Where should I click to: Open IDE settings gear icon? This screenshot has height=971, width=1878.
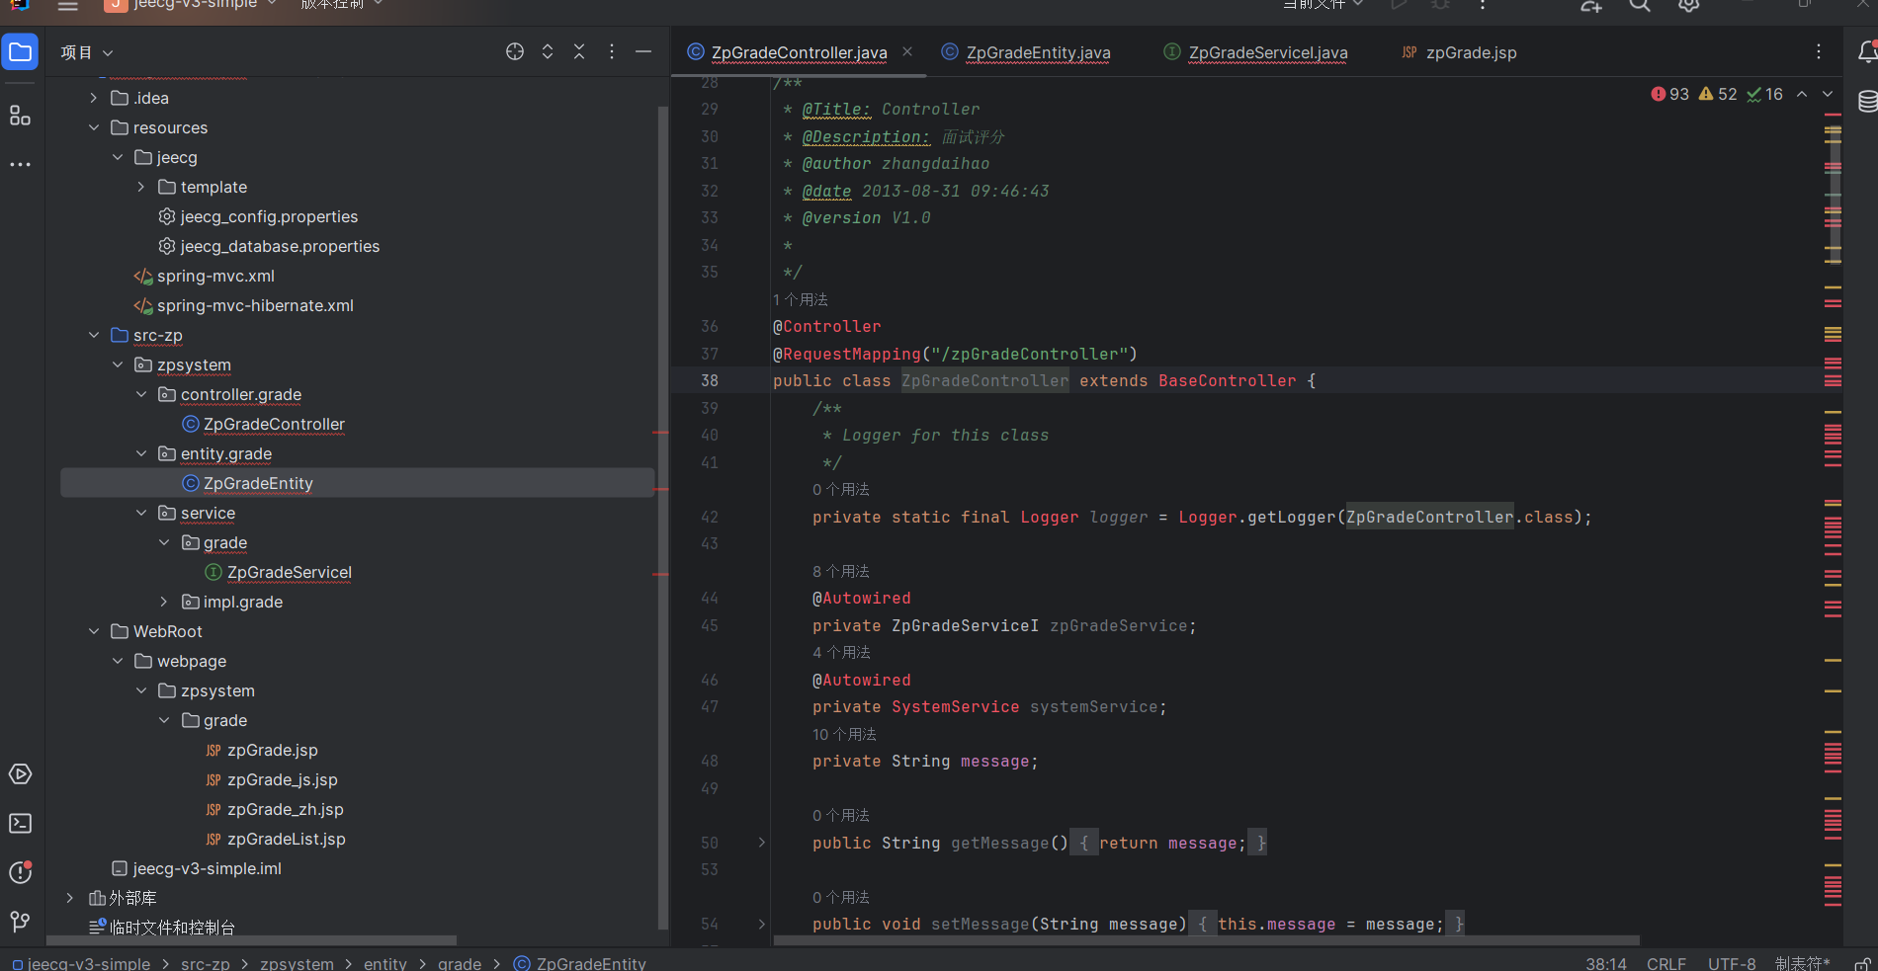1689,5
